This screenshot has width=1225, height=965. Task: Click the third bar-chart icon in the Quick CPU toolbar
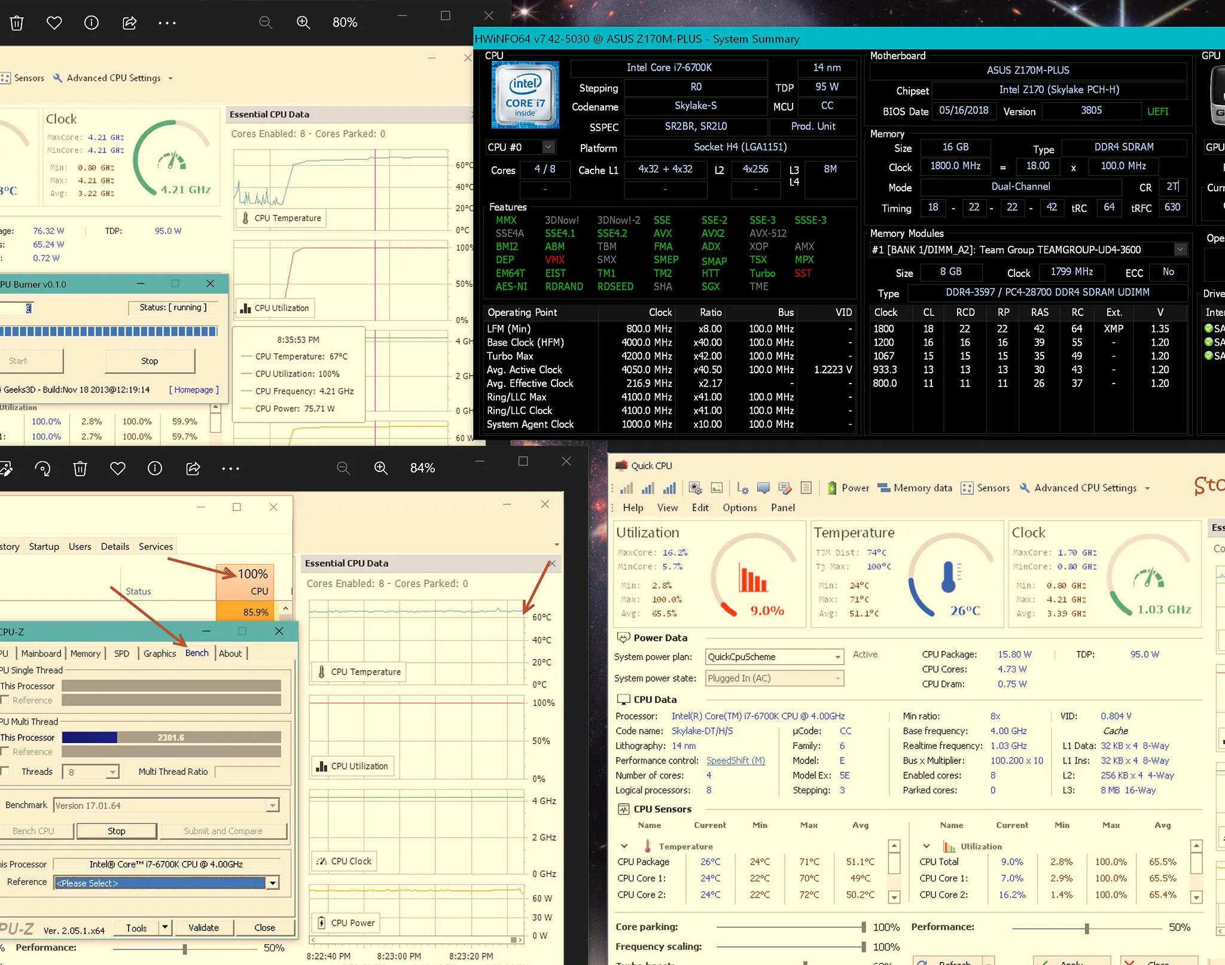click(x=669, y=488)
